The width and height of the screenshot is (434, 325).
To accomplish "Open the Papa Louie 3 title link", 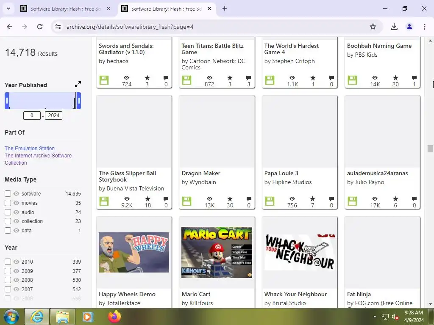I will tap(281, 173).
